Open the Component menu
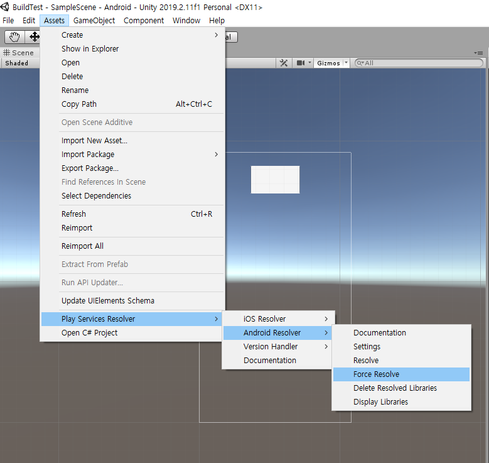The height and width of the screenshot is (463, 489). [144, 21]
